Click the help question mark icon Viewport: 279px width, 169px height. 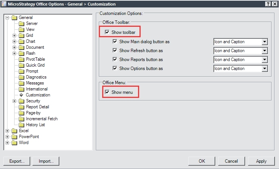(268, 4)
